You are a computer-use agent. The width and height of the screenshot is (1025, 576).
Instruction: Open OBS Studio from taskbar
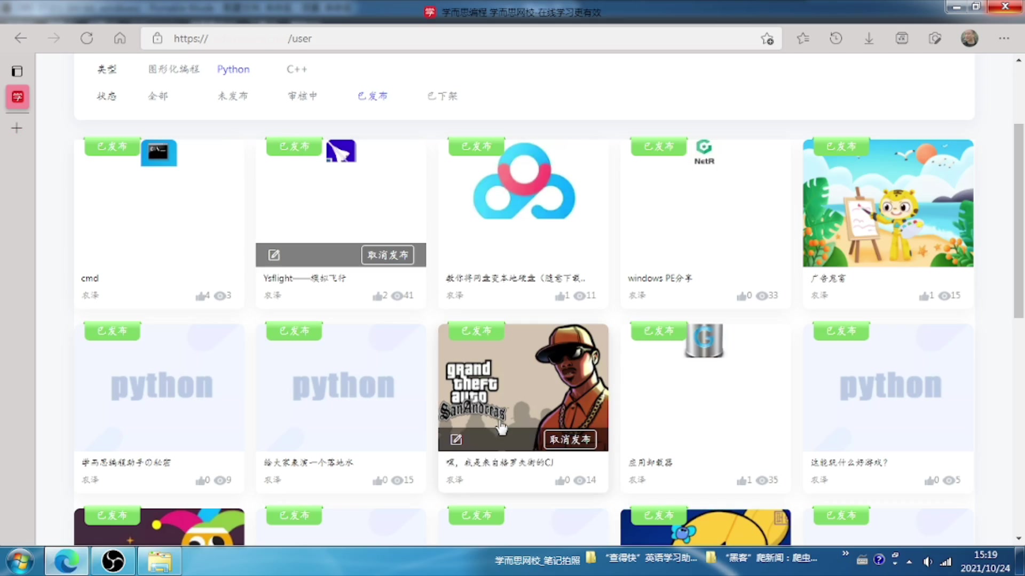113,561
